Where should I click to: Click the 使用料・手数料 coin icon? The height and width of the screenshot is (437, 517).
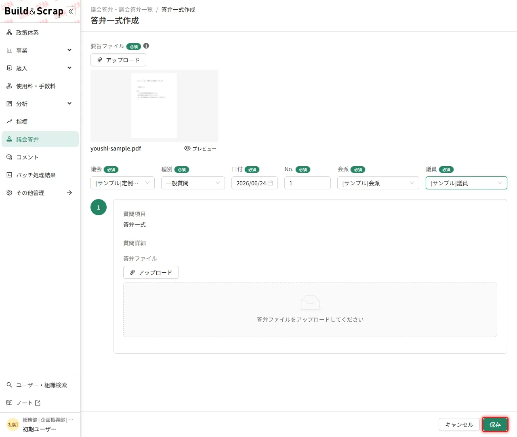pyautogui.click(x=9, y=86)
